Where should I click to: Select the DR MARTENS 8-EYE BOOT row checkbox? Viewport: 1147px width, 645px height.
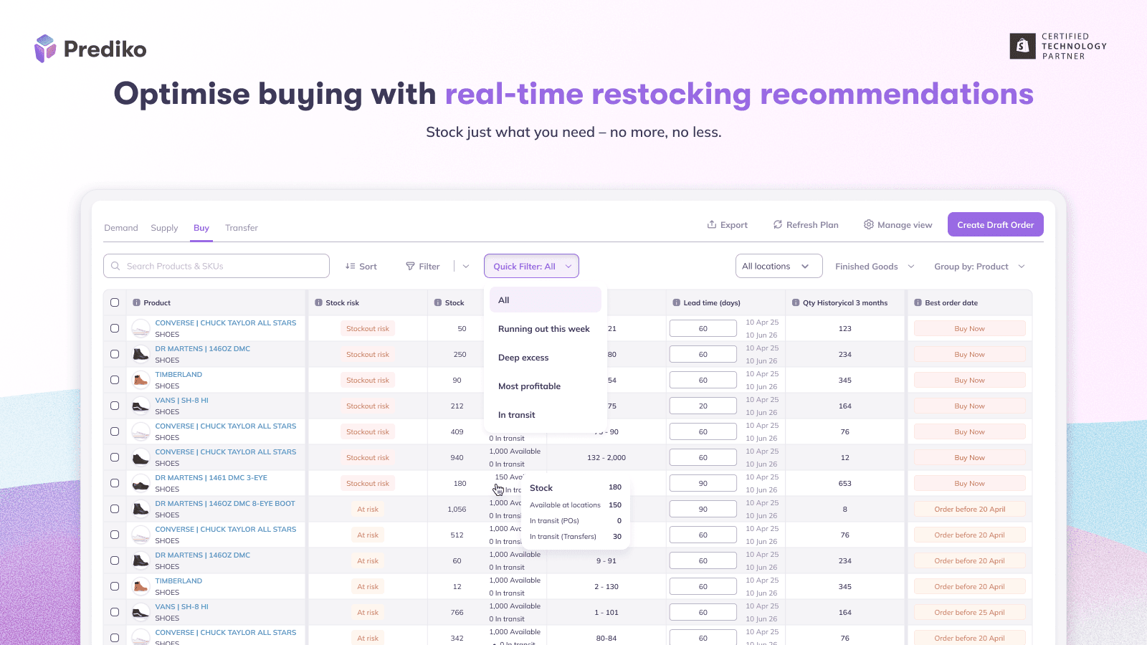point(115,509)
